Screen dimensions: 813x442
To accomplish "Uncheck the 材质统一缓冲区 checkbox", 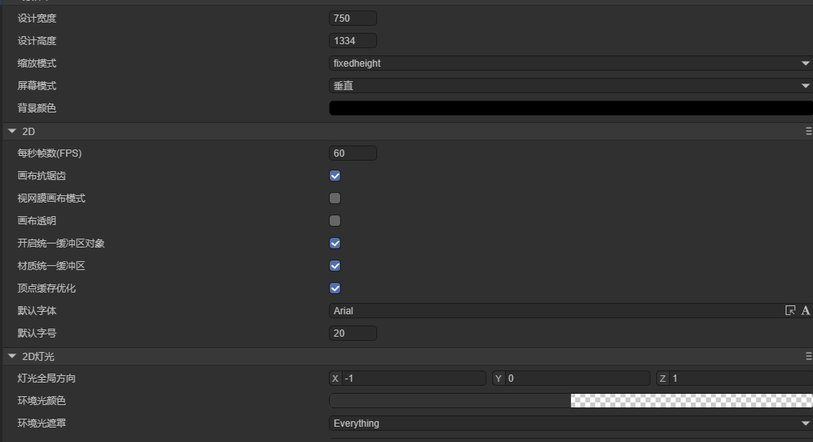I will tap(335, 266).
